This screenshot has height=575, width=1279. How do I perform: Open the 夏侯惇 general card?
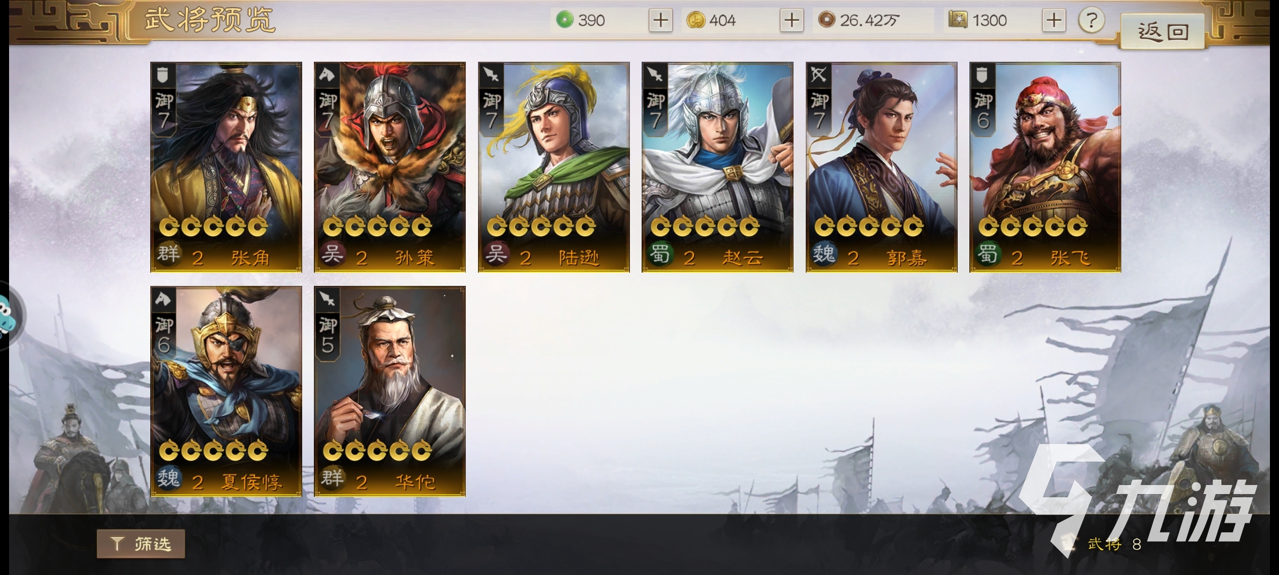(226, 391)
